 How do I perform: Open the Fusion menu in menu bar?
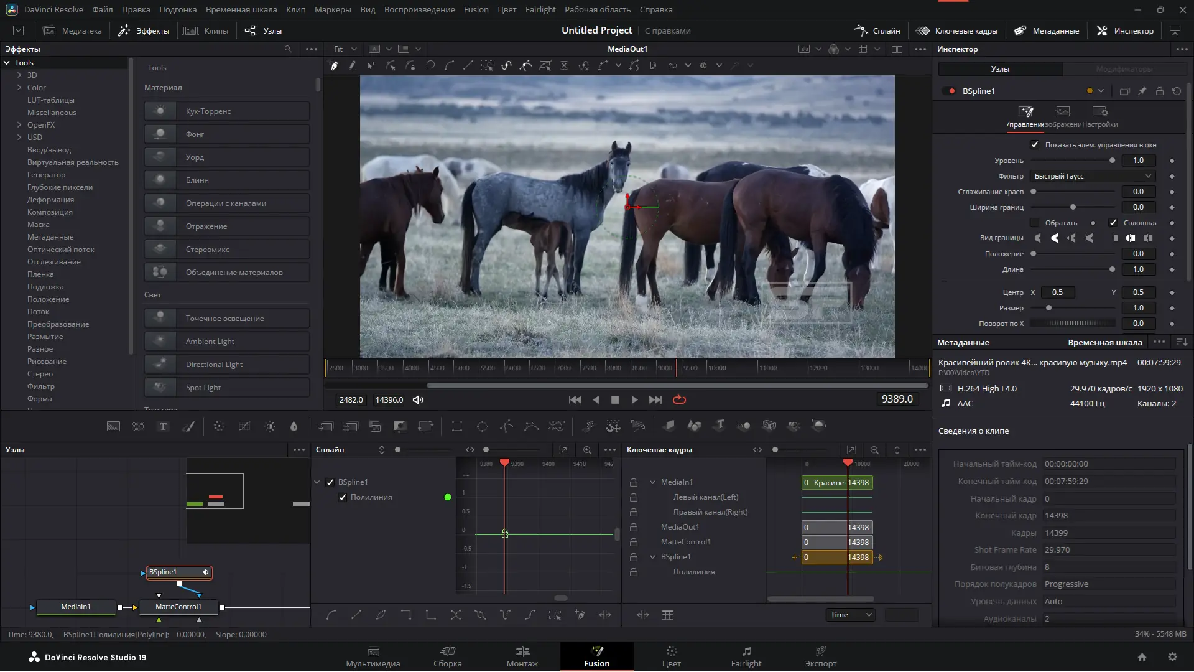tap(476, 9)
